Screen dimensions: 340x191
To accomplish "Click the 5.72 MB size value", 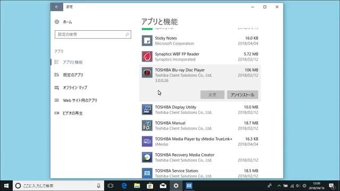I will point(251,54).
